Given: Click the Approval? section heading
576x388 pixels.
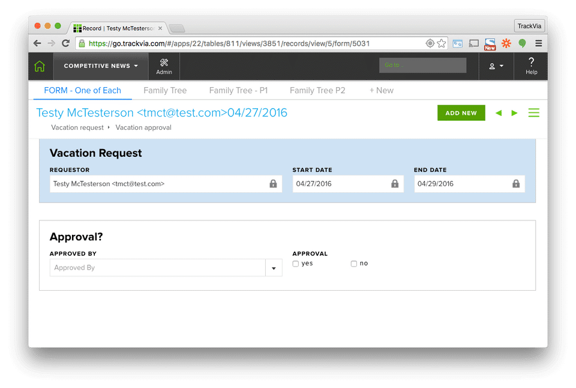Looking at the screenshot, I should [76, 237].
